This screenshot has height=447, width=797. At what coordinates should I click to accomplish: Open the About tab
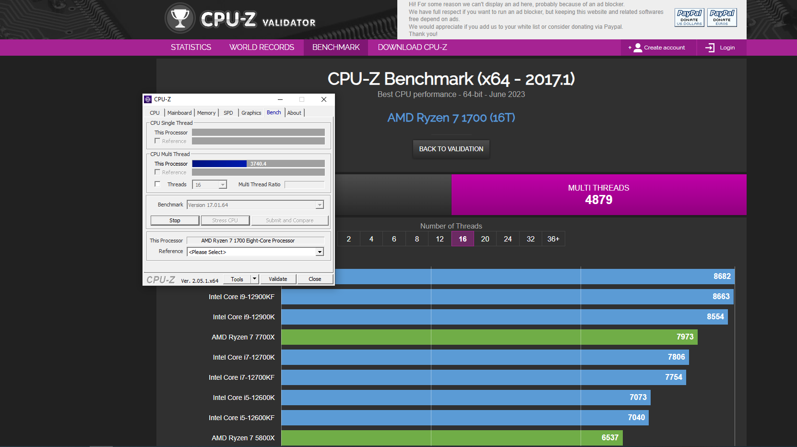294,113
